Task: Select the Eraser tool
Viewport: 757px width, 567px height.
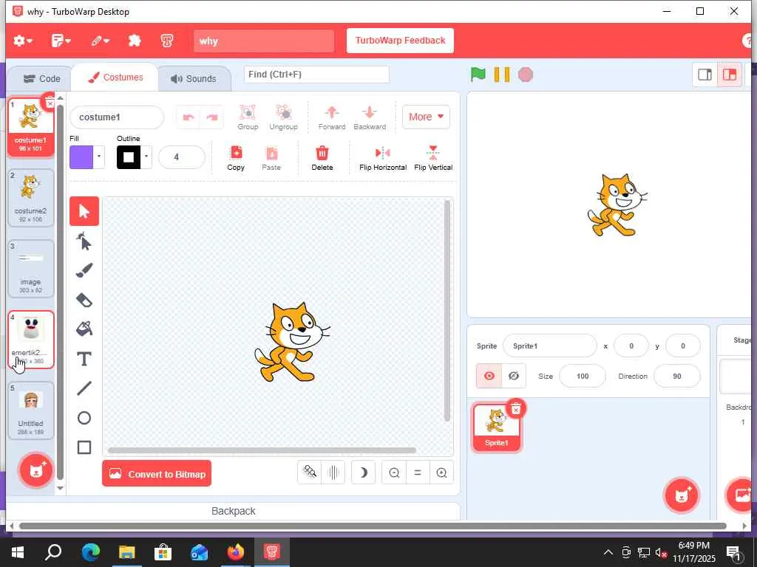Action: point(84,300)
